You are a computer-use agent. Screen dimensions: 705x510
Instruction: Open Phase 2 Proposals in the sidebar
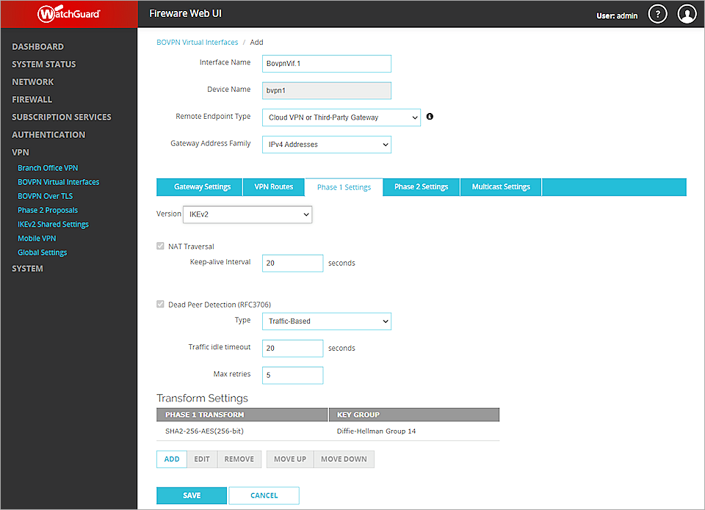pyautogui.click(x=47, y=209)
